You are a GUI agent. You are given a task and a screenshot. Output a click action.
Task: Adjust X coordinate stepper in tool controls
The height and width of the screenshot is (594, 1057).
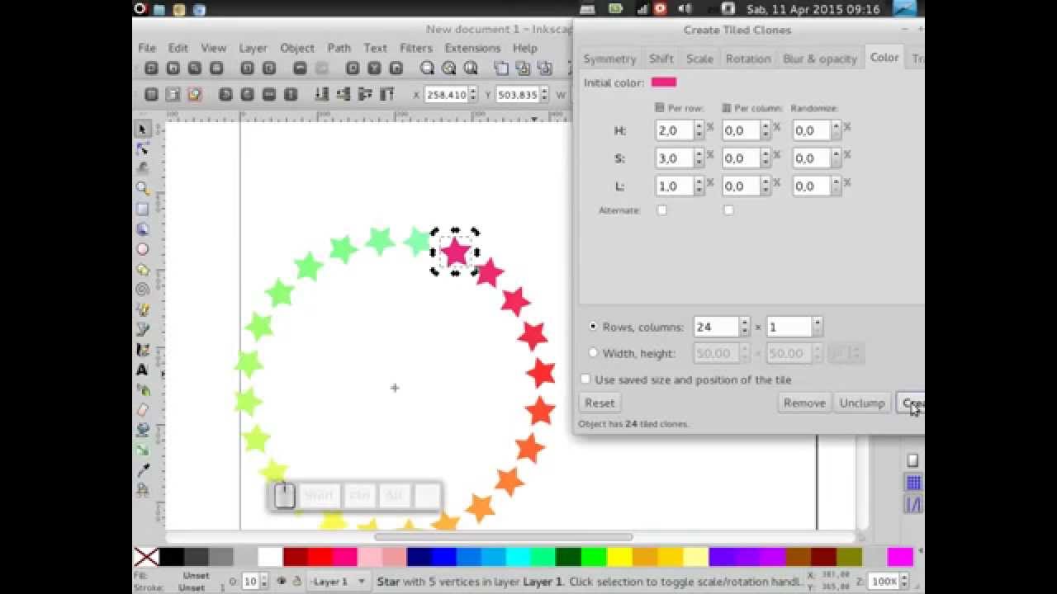coord(473,95)
